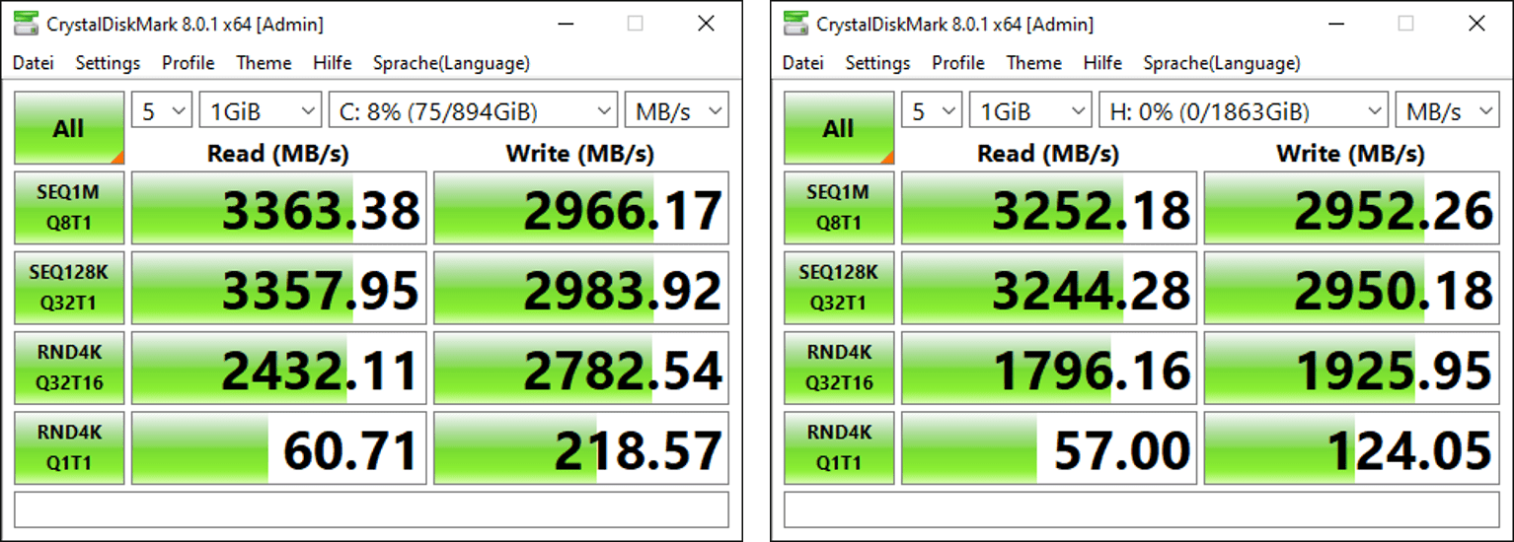Run SEQ1M Q8T1 test for the C: drive
The height and width of the screenshot is (542, 1514).
coord(69,208)
